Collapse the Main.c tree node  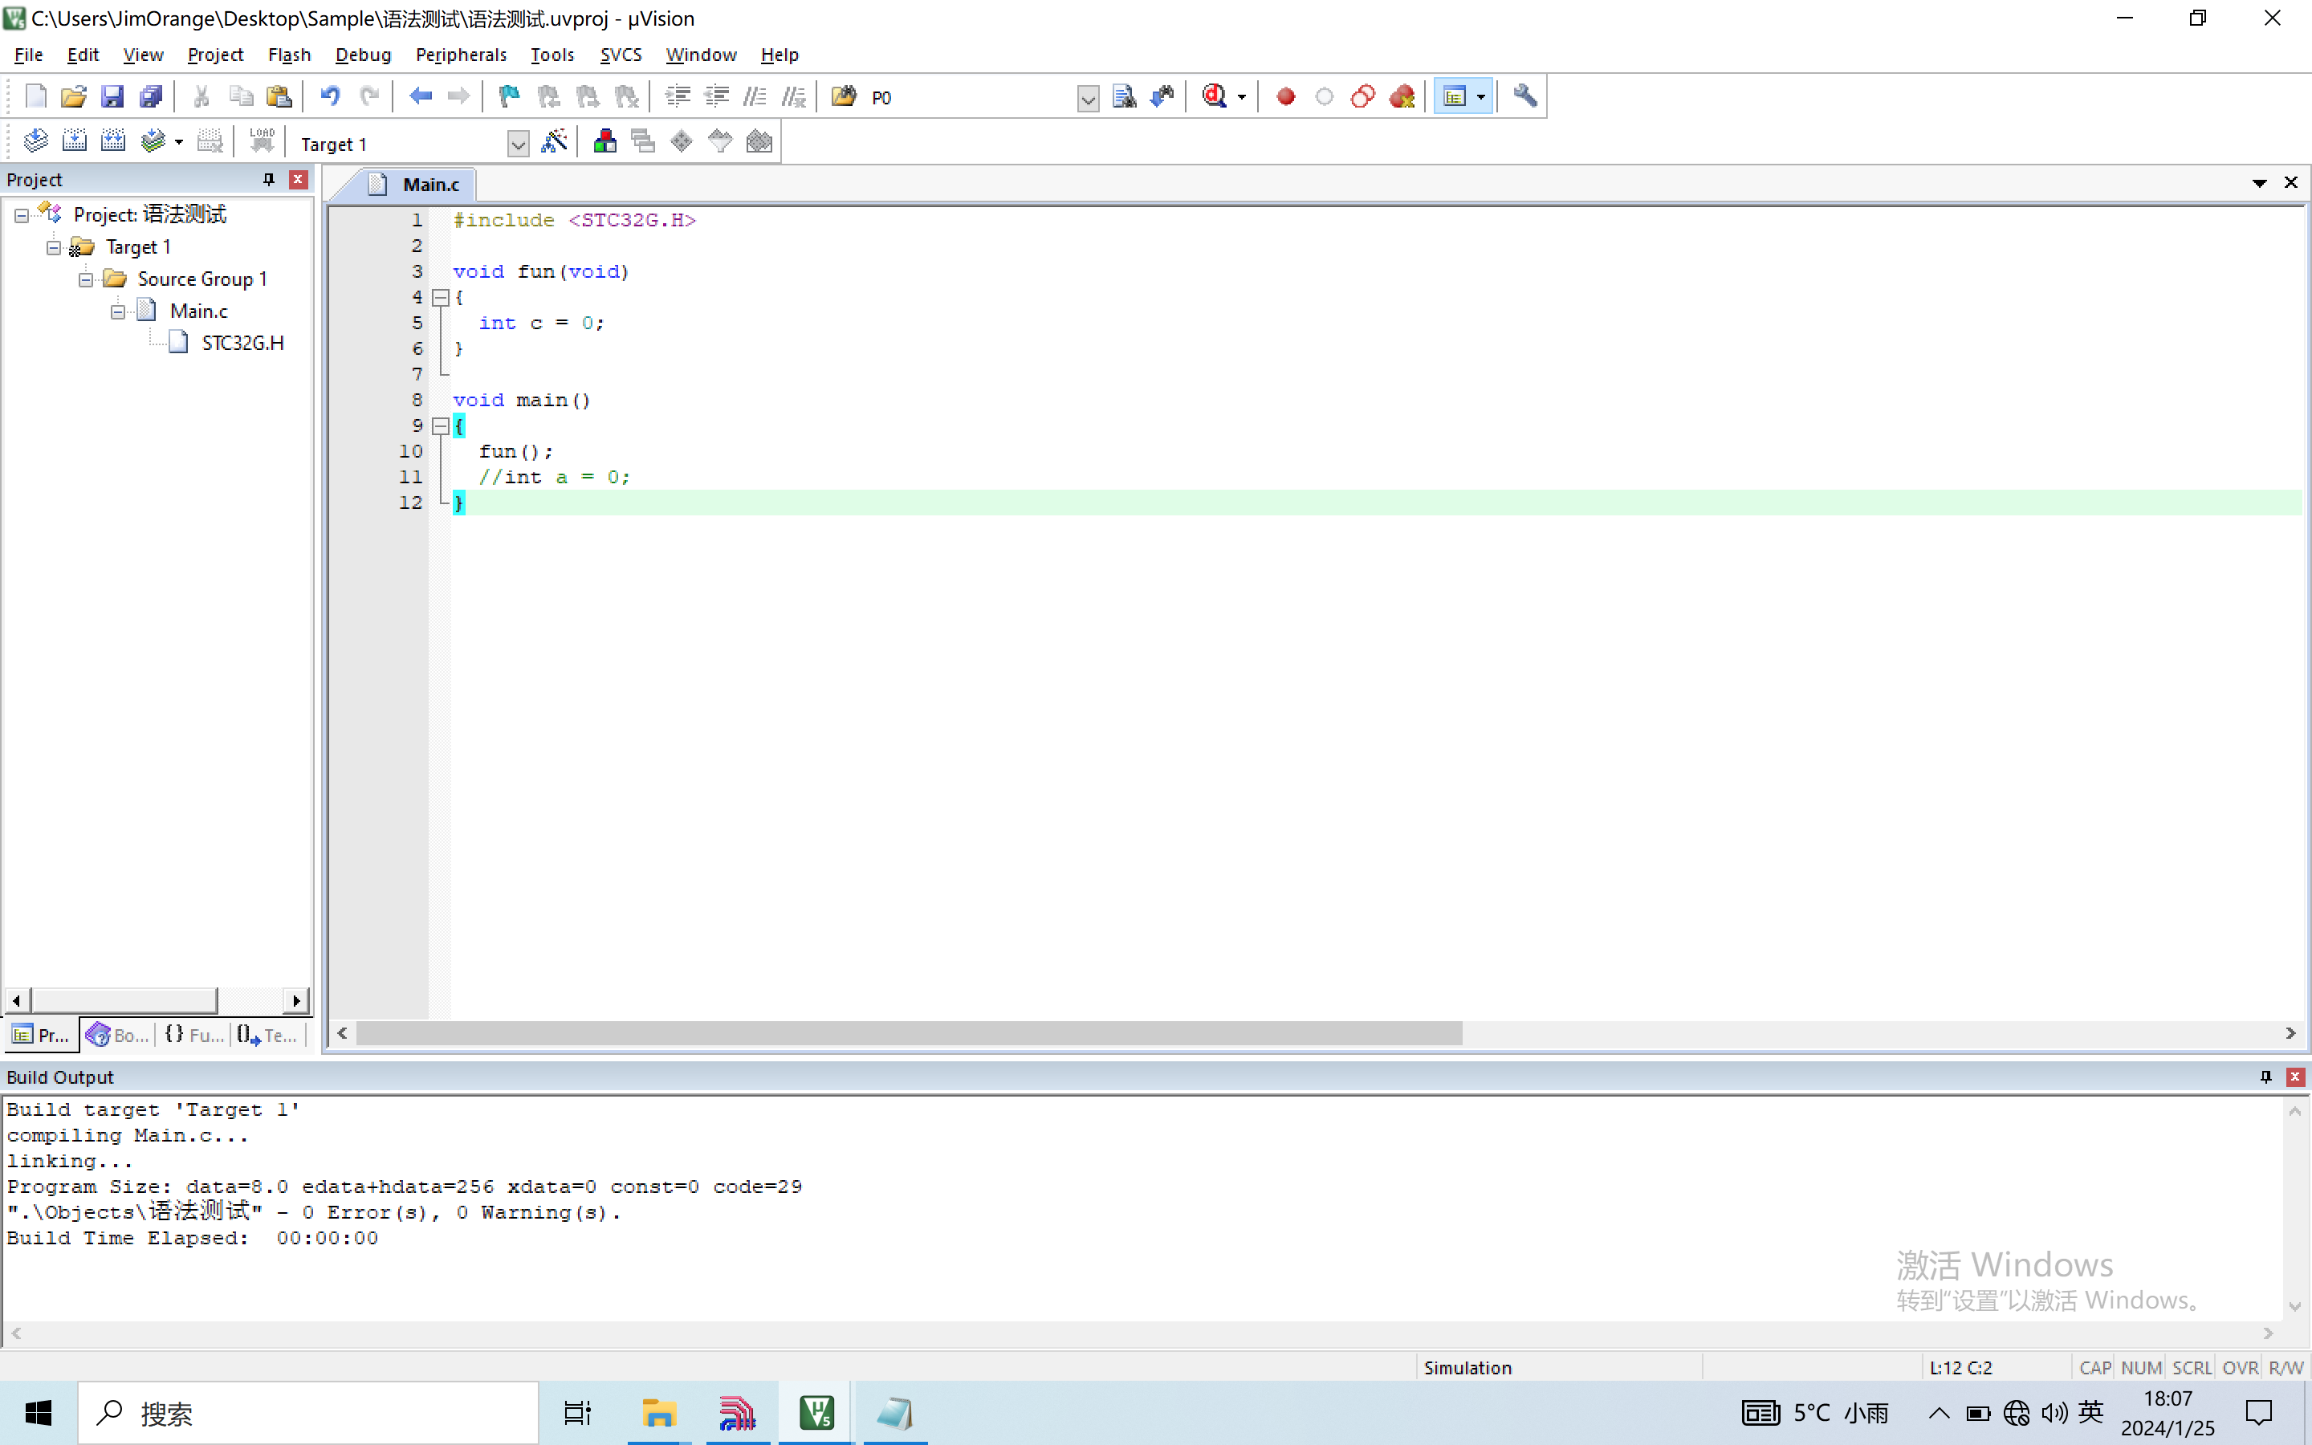(117, 311)
